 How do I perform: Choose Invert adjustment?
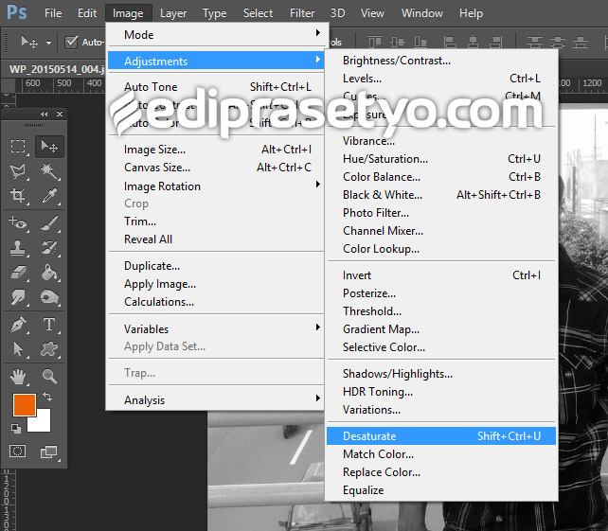click(x=441, y=275)
